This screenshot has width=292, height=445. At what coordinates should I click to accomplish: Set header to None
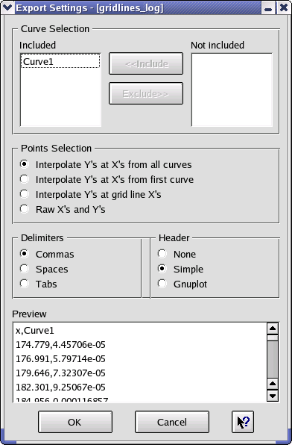coord(177,254)
